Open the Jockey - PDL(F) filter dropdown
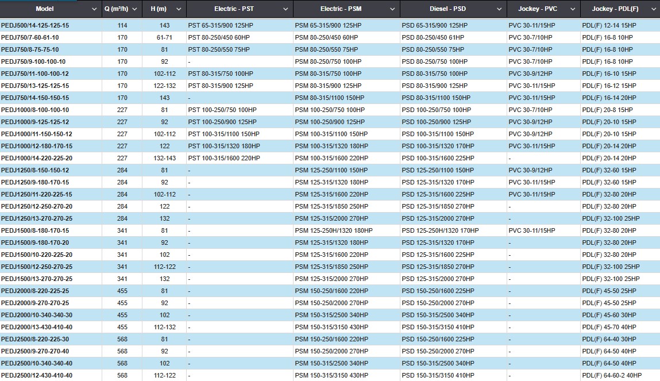The height and width of the screenshot is (381, 660). point(654,9)
